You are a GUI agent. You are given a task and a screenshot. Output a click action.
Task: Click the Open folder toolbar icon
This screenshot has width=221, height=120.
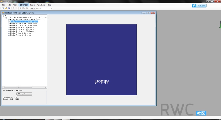point(6,8)
